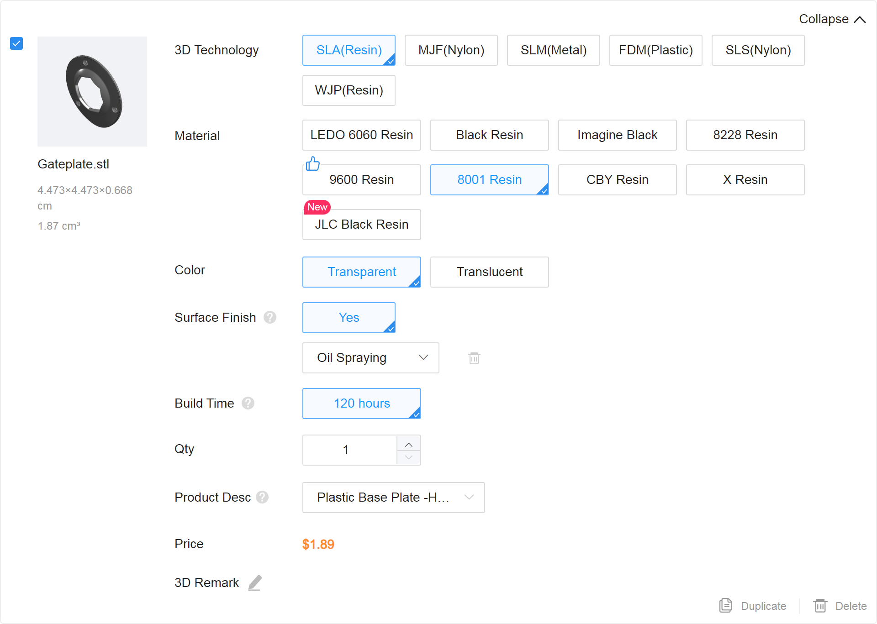Choose JLC Black Resin material
The image size is (877, 624).
pos(361,225)
